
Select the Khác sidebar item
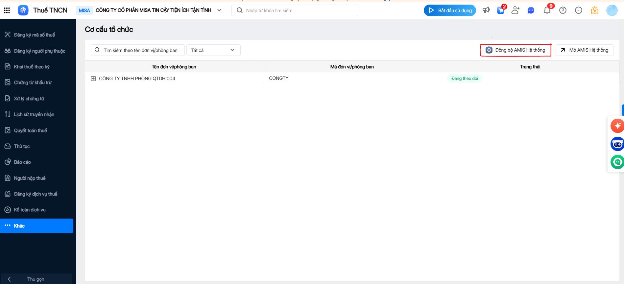(37, 226)
